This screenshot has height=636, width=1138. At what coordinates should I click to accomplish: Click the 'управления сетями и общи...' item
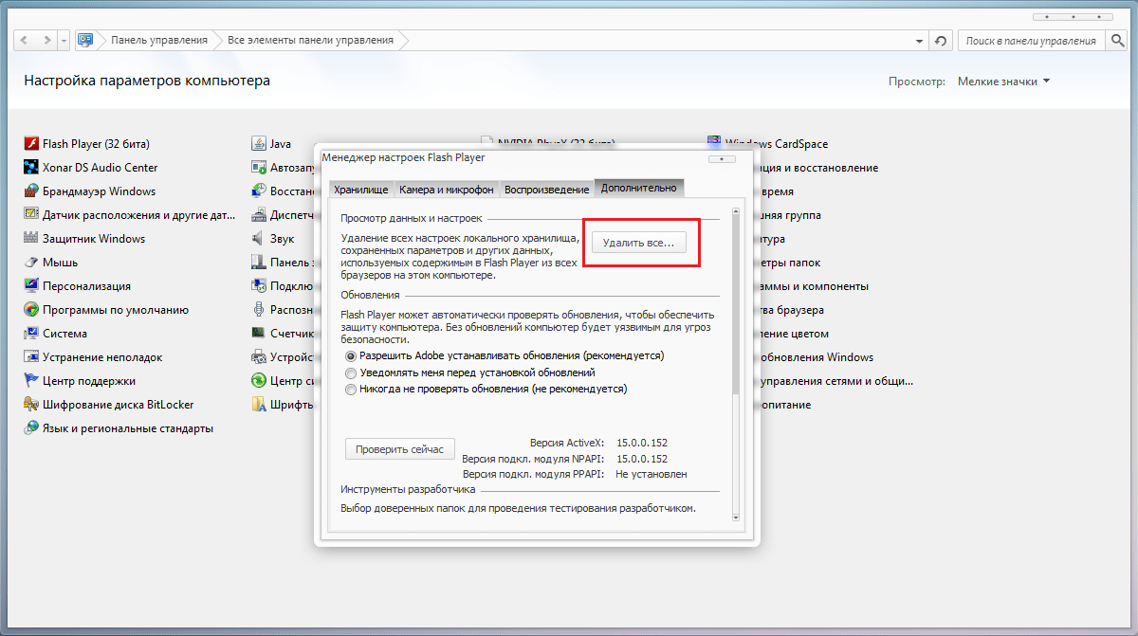[836, 381]
